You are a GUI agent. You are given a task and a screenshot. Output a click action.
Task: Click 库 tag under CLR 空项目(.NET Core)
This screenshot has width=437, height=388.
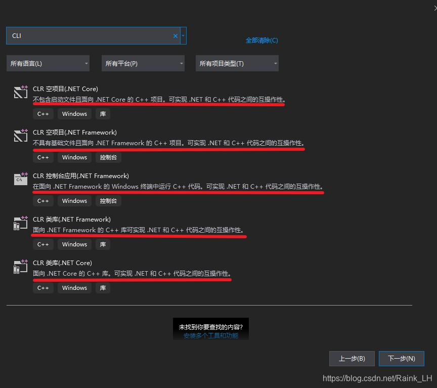click(103, 114)
